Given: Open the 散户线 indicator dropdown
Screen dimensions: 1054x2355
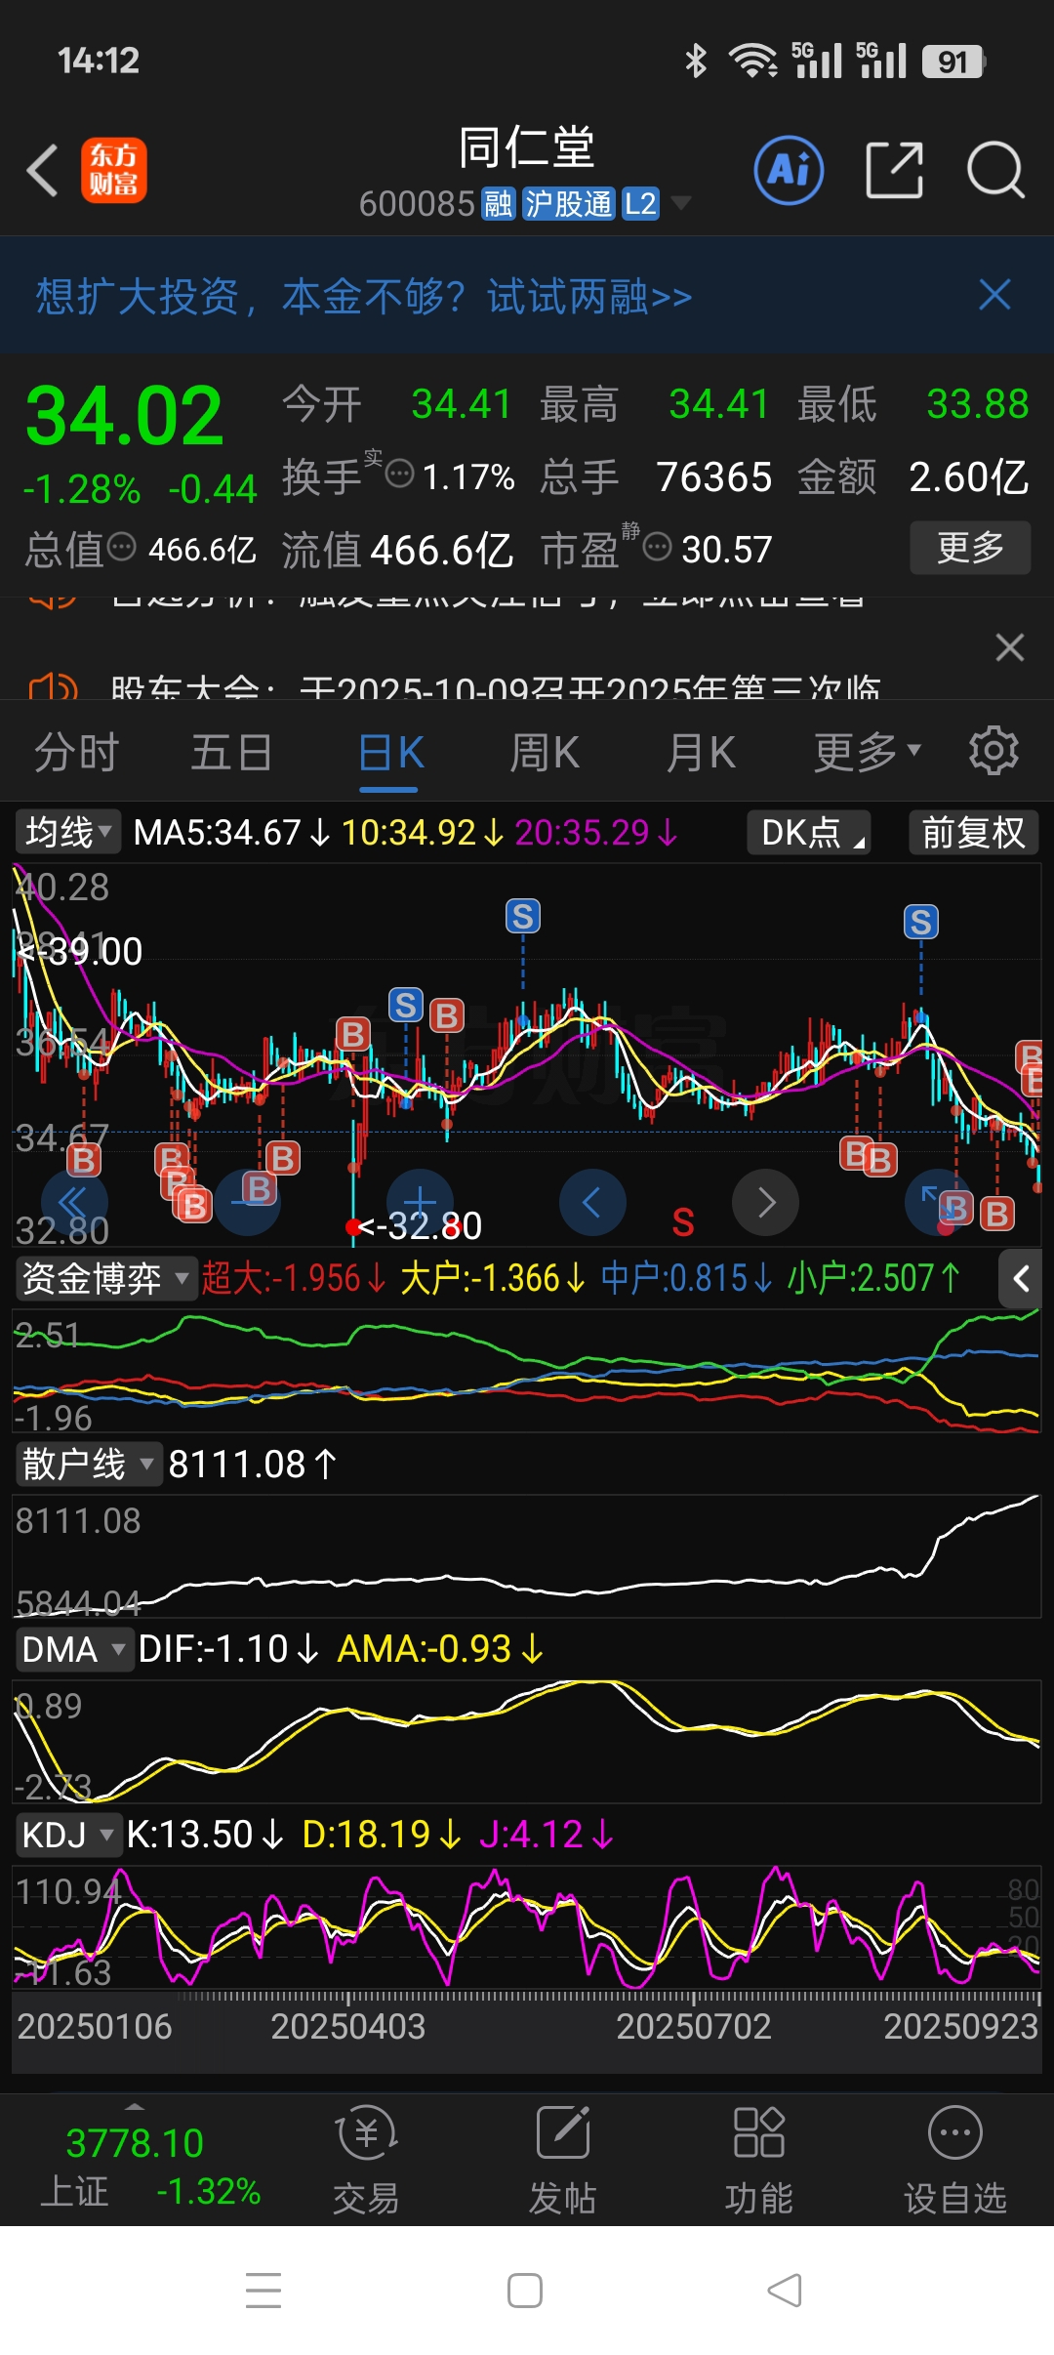Looking at the screenshot, I should [x=88, y=1464].
